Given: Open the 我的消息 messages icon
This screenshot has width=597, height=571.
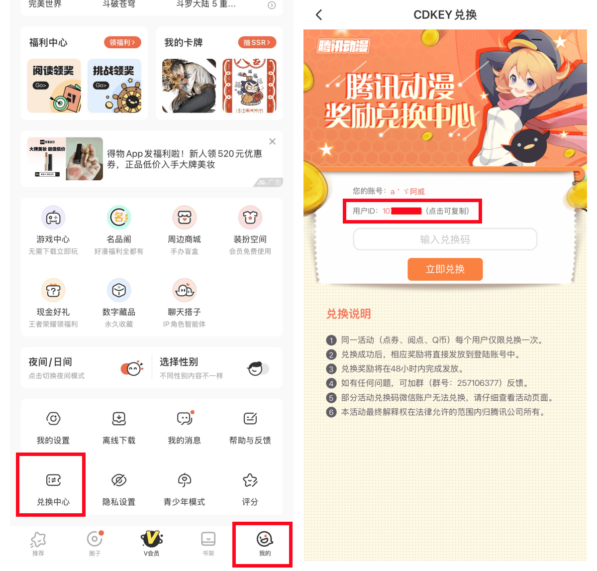Looking at the screenshot, I should pyautogui.click(x=185, y=419).
